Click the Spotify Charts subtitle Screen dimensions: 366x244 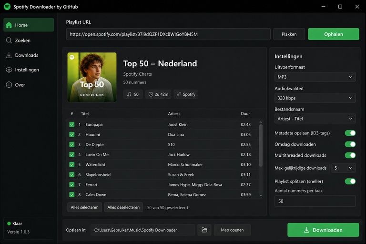137,74
